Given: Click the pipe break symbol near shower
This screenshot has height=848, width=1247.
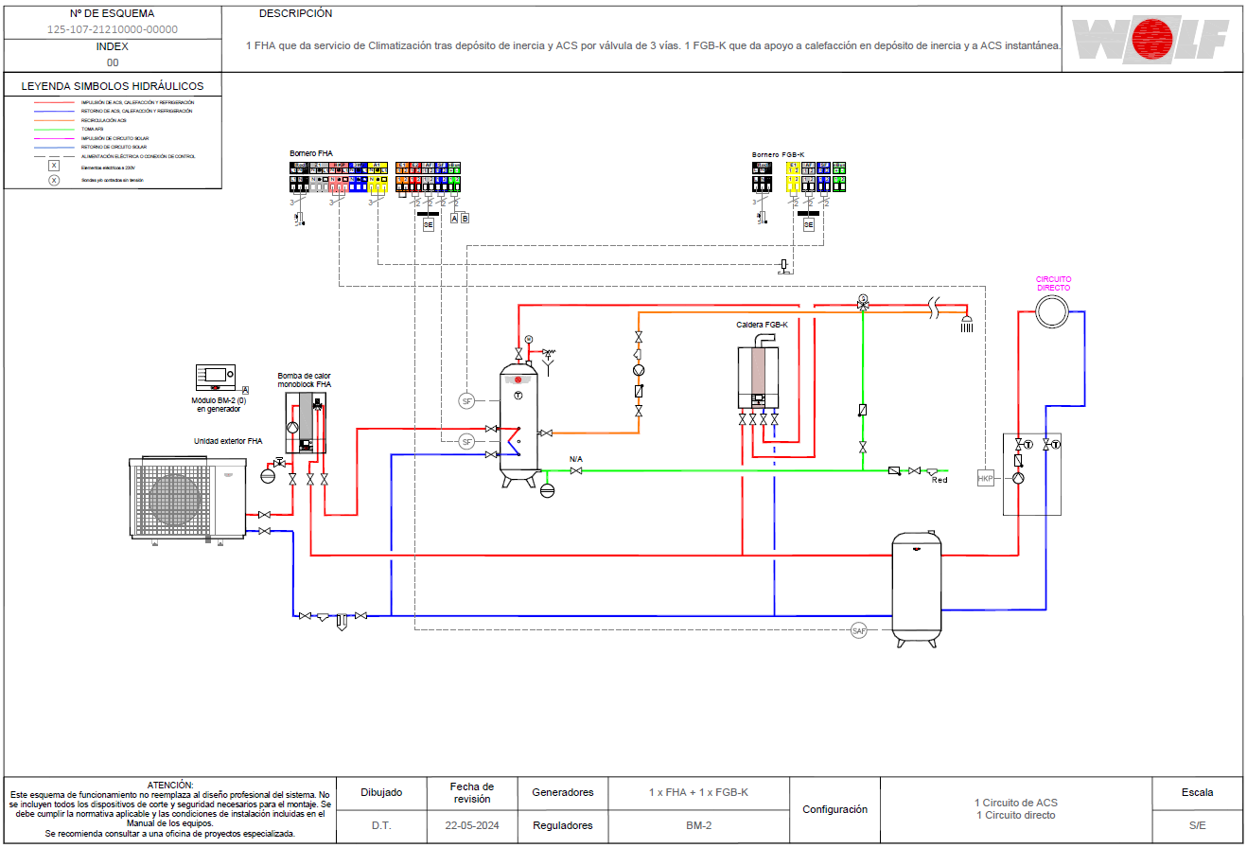Looking at the screenshot, I should (934, 308).
